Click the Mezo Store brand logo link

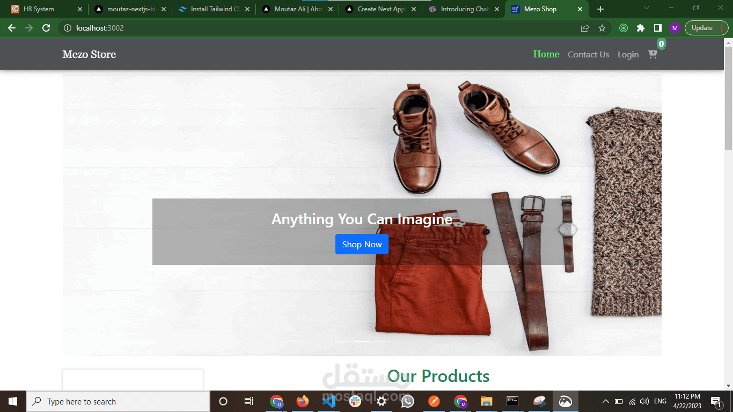pyautogui.click(x=89, y=54)
